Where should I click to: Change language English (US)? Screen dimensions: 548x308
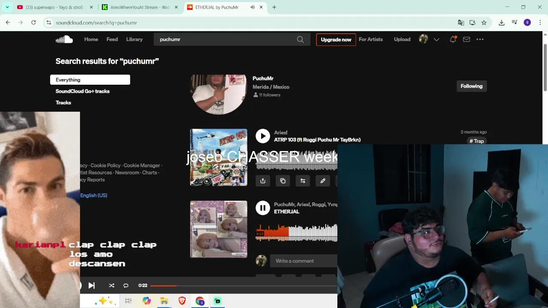(94, 195)
